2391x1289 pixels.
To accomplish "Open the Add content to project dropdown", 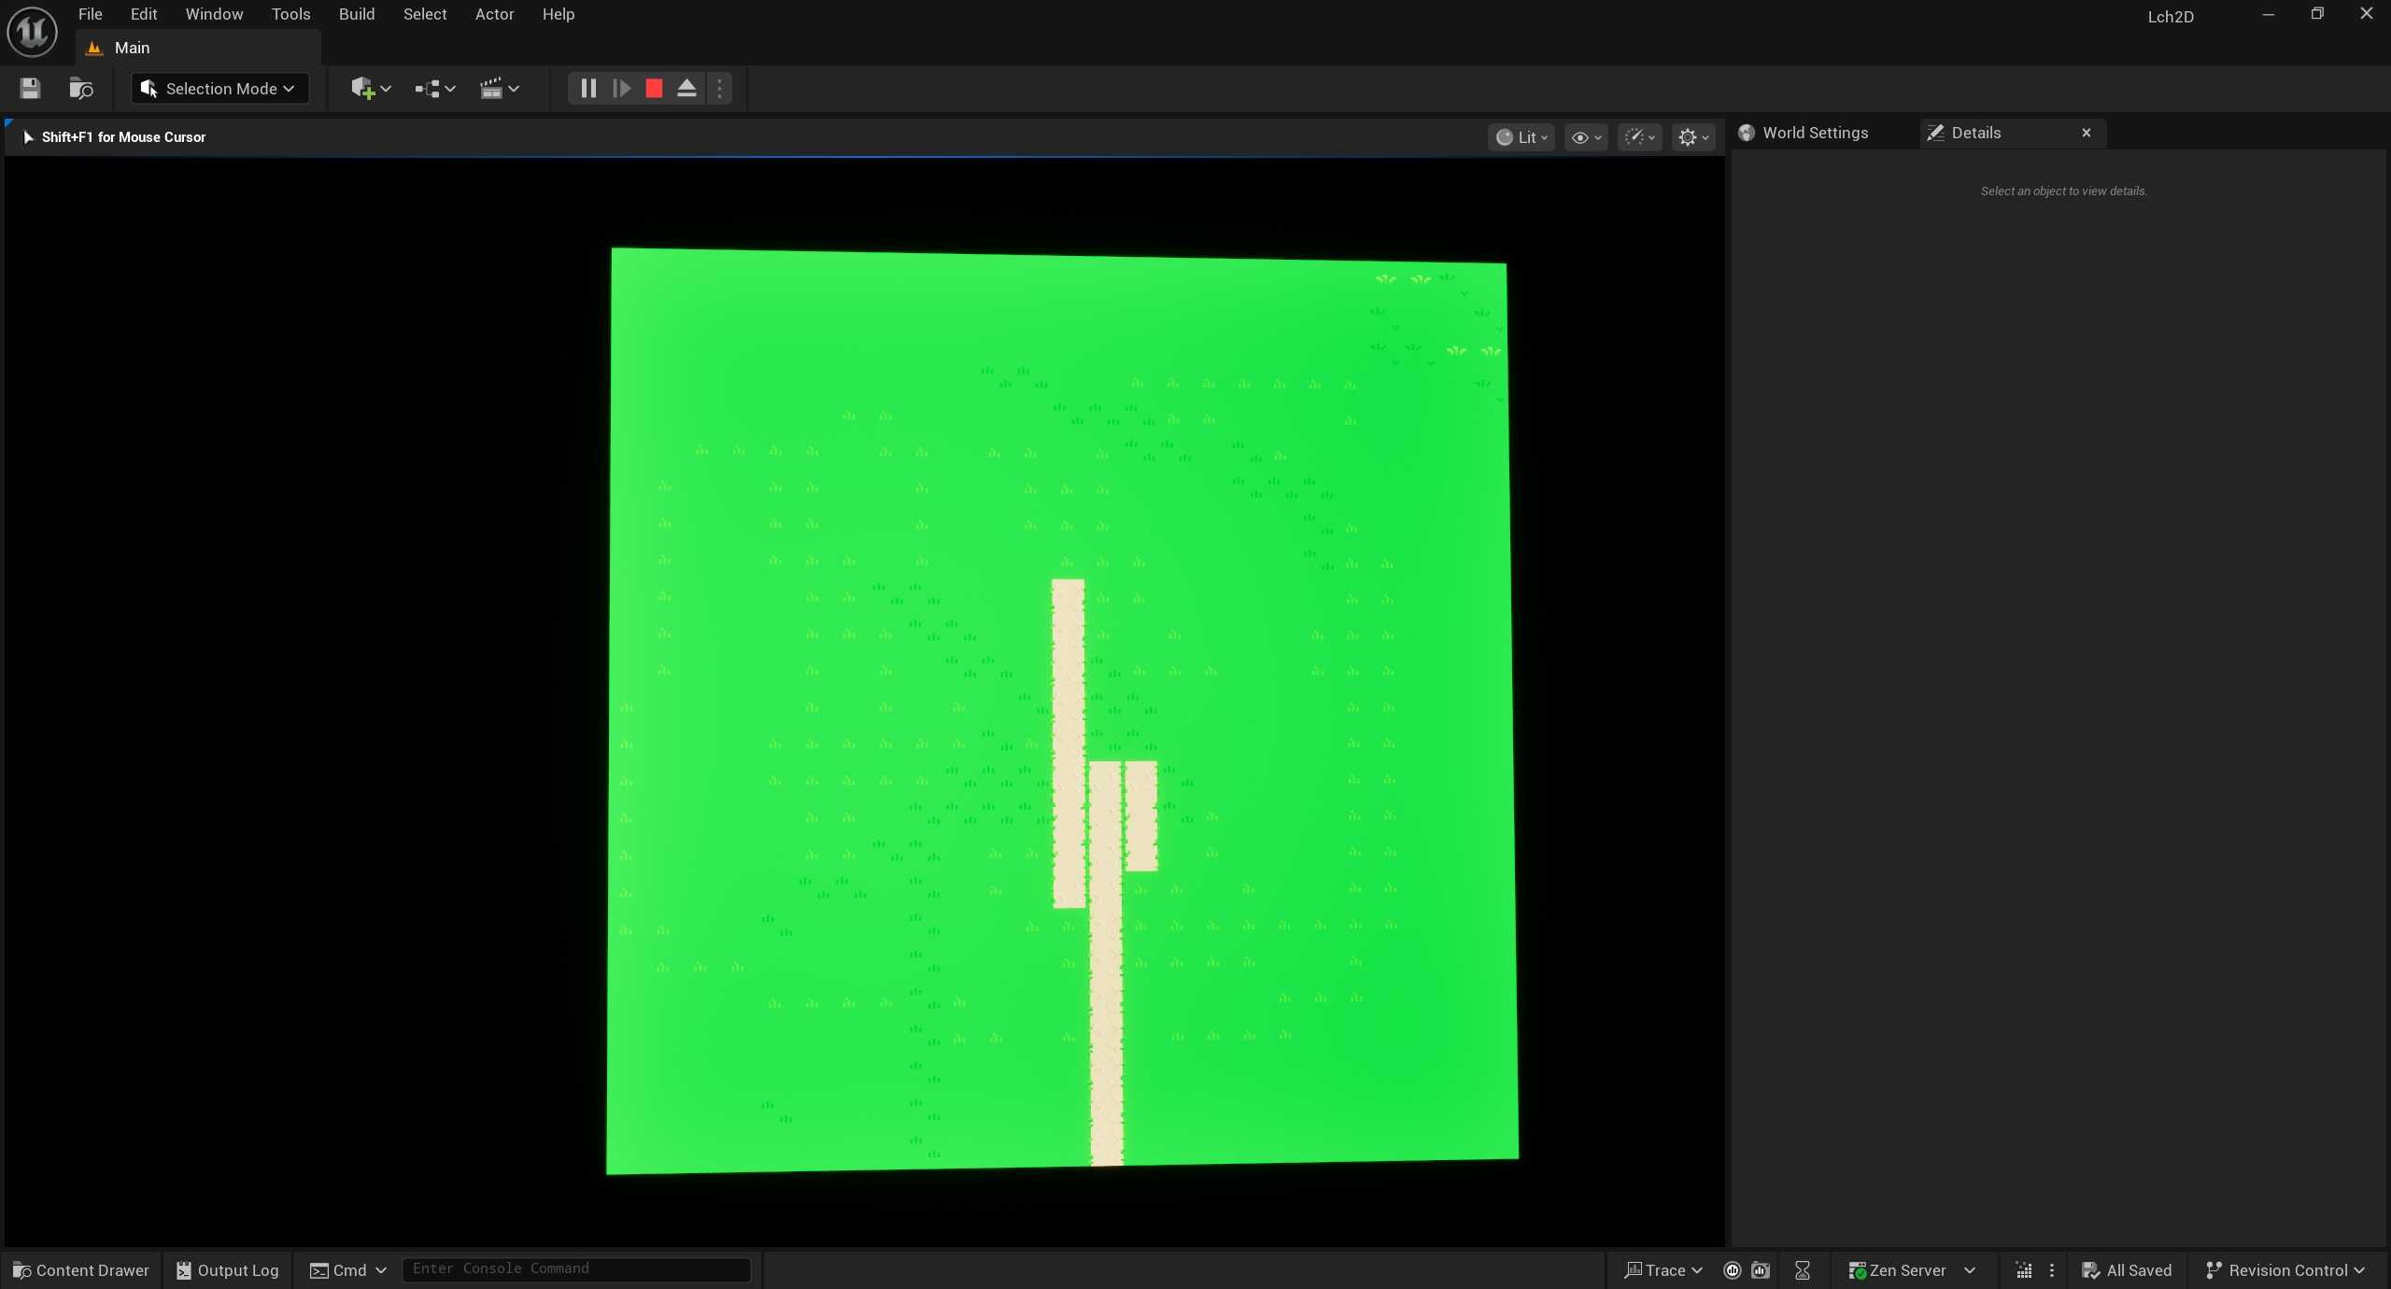I will (x=371, y=89).
